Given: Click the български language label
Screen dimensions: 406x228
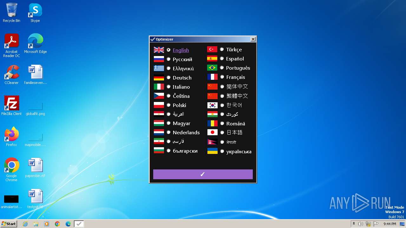Looking at the screenshot, I should [x=185, y=151].
